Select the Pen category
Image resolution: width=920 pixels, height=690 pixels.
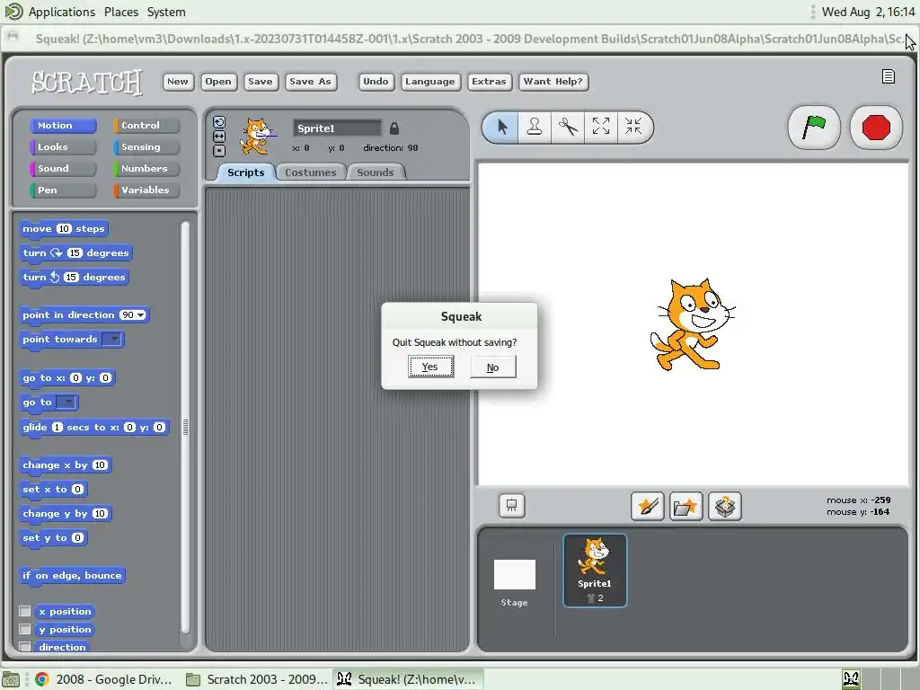[x=63, y=190]
